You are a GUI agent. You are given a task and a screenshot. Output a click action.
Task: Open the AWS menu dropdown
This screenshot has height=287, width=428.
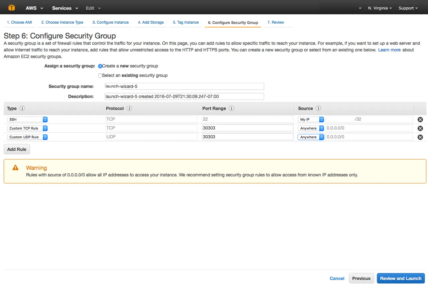[34, 8]
